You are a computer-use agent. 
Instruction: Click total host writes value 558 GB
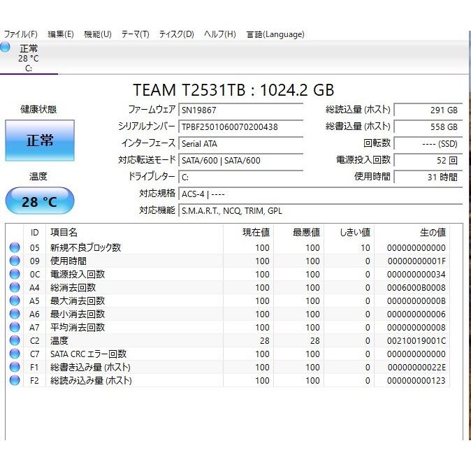pos(428,126)
